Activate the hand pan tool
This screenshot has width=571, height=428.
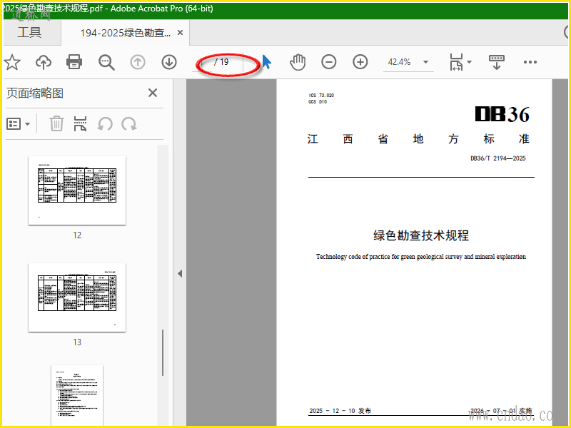pyautogui.click(x=298, y=62)
